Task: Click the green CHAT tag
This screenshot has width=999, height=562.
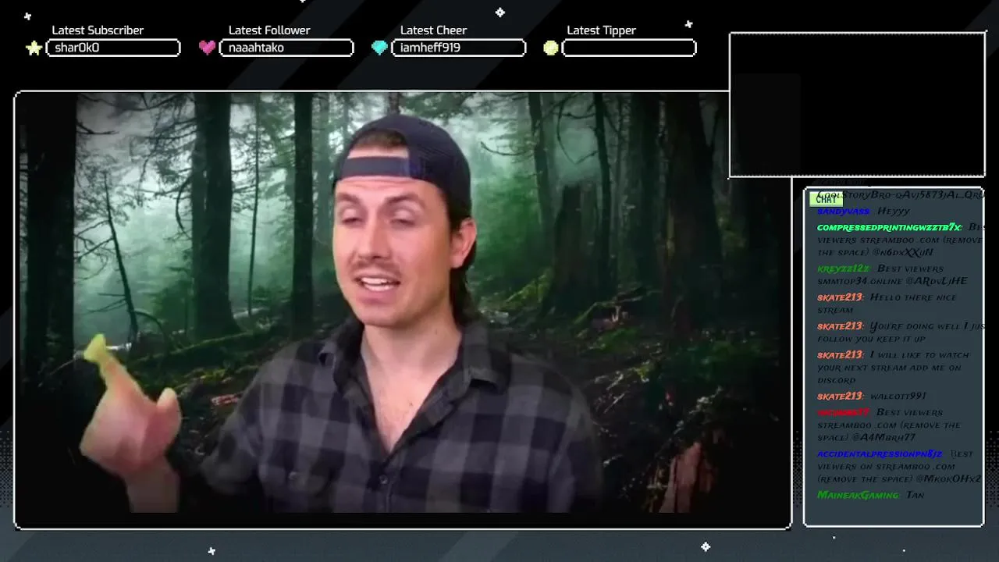Action: (x=826, y=199)
